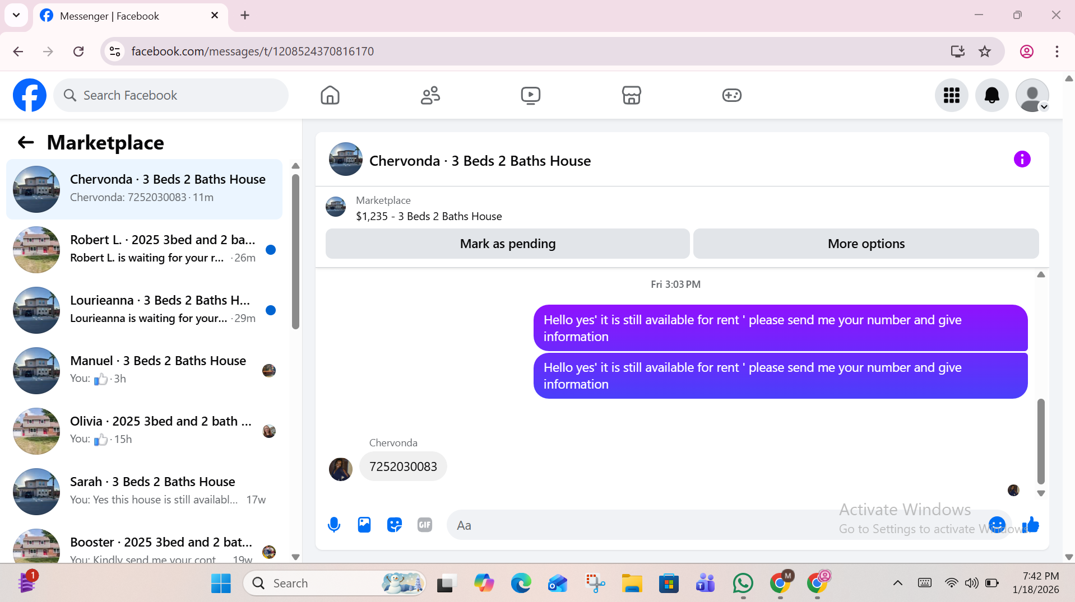Click the browser back button
Viewport: 1075px width, 602px height.
point(18,52)
